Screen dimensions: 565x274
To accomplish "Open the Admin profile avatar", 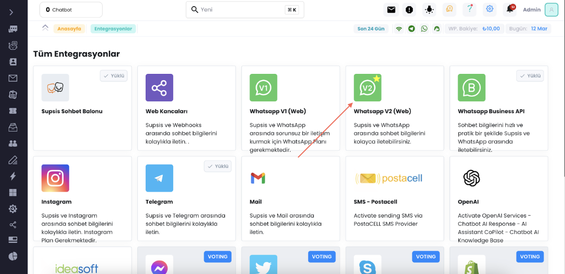I will (x=551, y=10).
